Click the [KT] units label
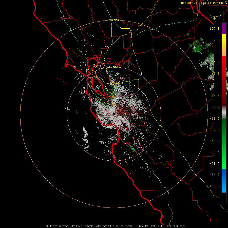228x228 pixels. (x=216, y=17)
